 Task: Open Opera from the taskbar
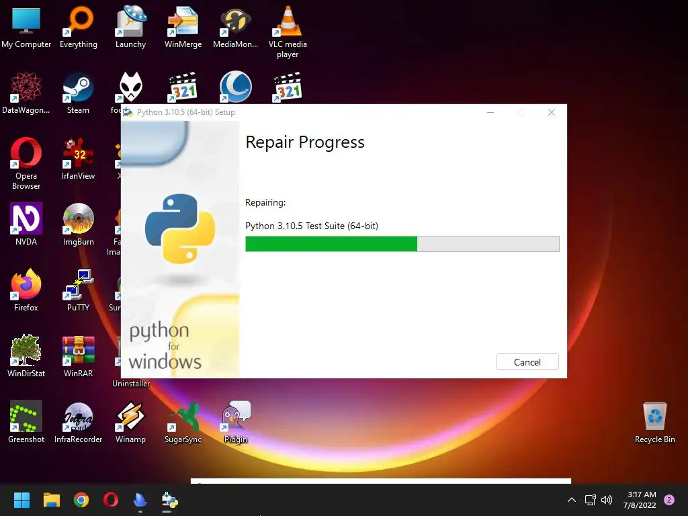[111, 500]
